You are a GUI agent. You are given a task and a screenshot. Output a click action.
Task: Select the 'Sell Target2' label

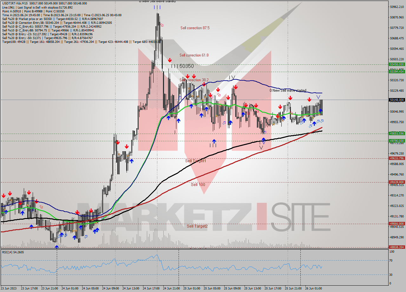tap(197, 226)
